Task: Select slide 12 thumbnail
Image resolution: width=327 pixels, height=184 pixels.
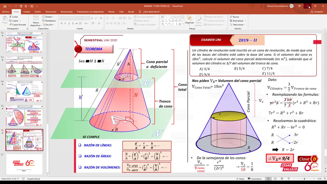Action: click(x=24, y=43)
